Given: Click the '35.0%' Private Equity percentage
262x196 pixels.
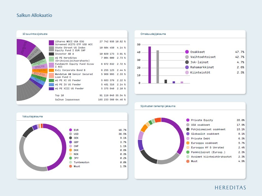Looking at the screenshot, I should tap(241, 120).
